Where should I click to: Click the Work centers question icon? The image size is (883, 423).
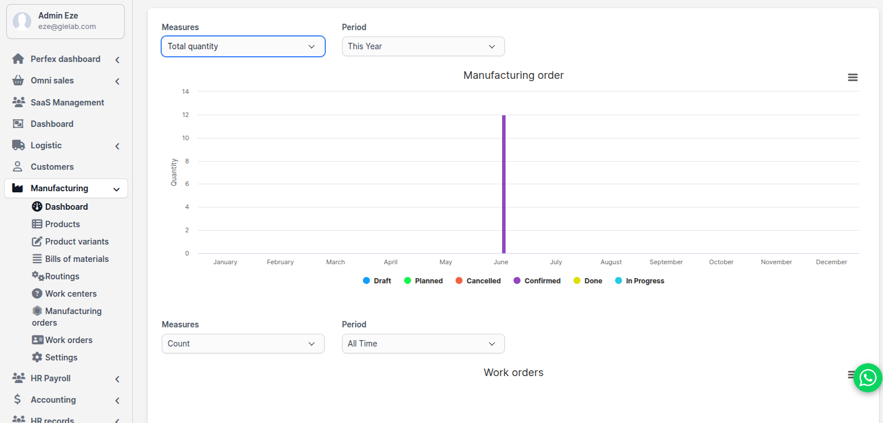37,294
